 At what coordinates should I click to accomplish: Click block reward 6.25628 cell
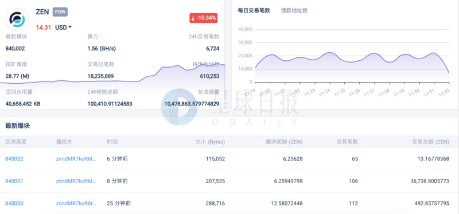tap(293, 159)
